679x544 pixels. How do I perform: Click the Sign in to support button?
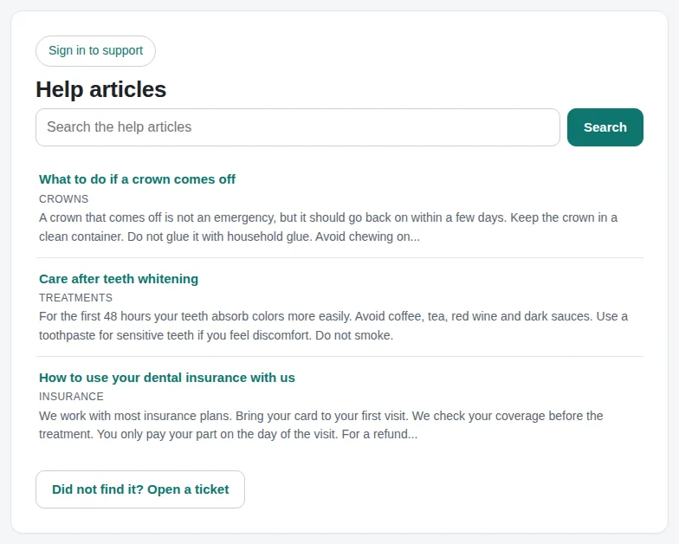tap(95, 51)
